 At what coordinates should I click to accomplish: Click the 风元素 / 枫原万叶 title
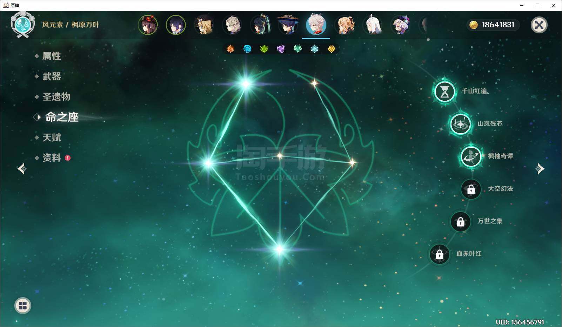pyautogui.click(x=71, y=25)
